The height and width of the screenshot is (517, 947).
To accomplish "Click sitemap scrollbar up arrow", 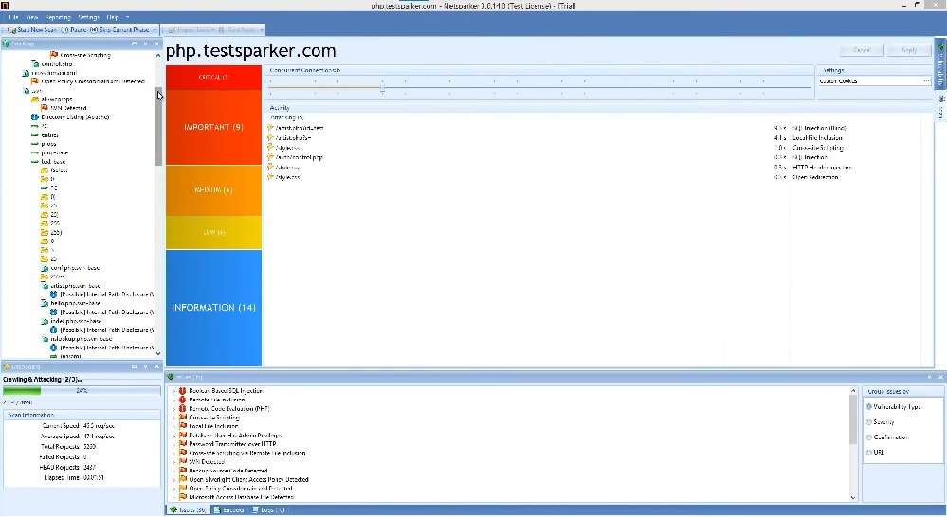I will point(158,55).
